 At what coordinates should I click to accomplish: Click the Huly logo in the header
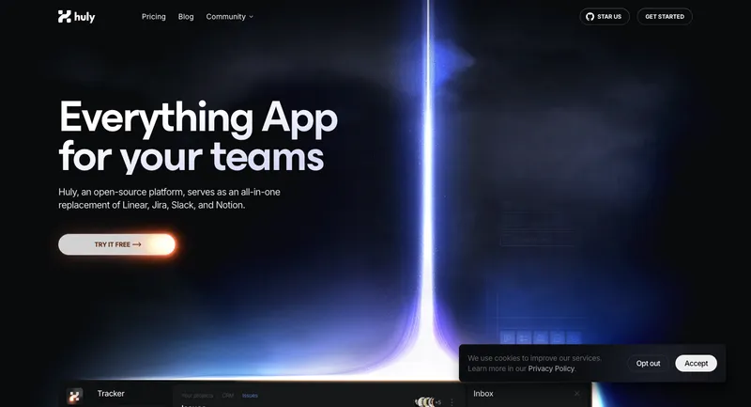click(x=76, y=16)
